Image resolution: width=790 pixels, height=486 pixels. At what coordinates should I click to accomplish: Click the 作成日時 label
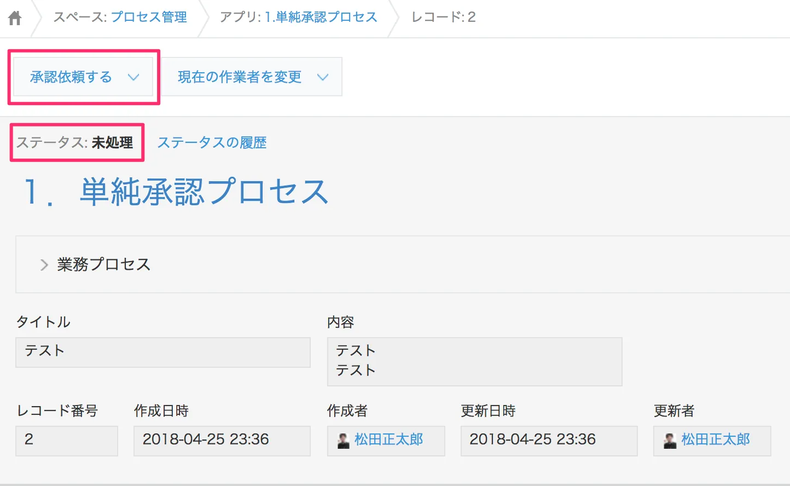pos(161,410)
